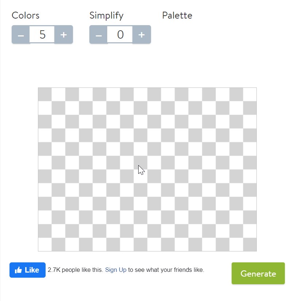Click the Like text on Facebook button
The height and width of the screenshot is (301, 294).
coord(32,270)
